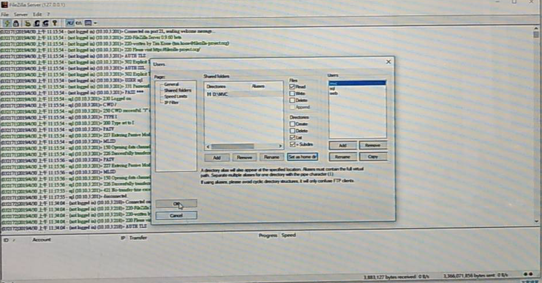
Task: Toggle the Directories List checkbox
Action: click(x=292, y=138)
